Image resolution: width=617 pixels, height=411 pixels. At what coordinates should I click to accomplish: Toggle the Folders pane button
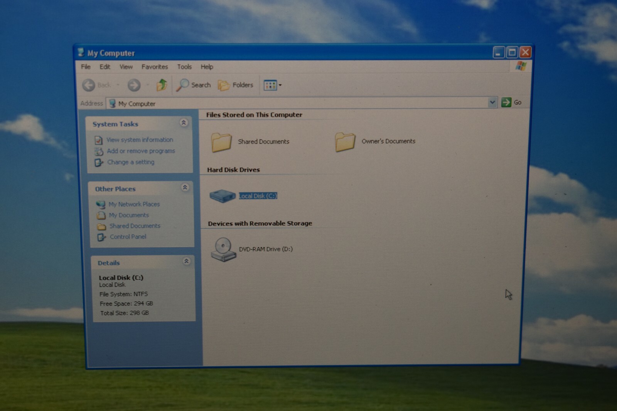point(236,85)
